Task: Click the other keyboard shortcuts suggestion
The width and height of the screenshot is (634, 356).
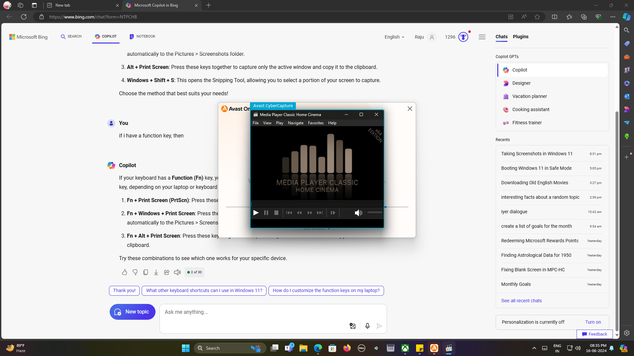Action: tap(204, 291)
